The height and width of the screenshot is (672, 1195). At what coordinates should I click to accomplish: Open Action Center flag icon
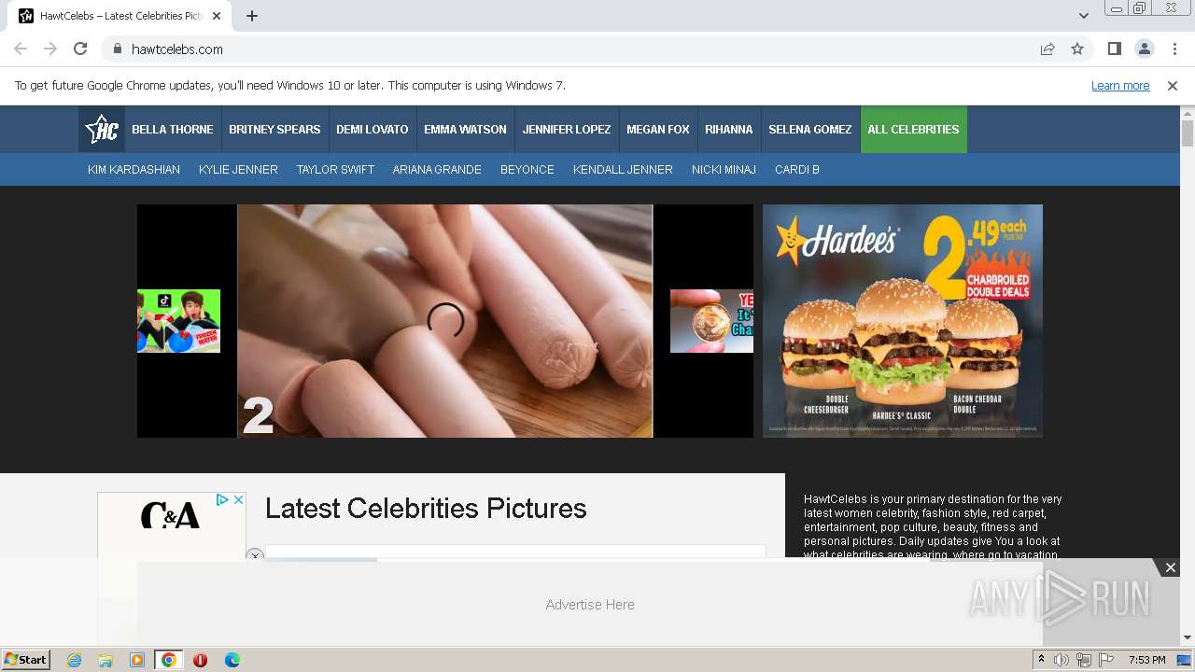(x=1106, y=660)
